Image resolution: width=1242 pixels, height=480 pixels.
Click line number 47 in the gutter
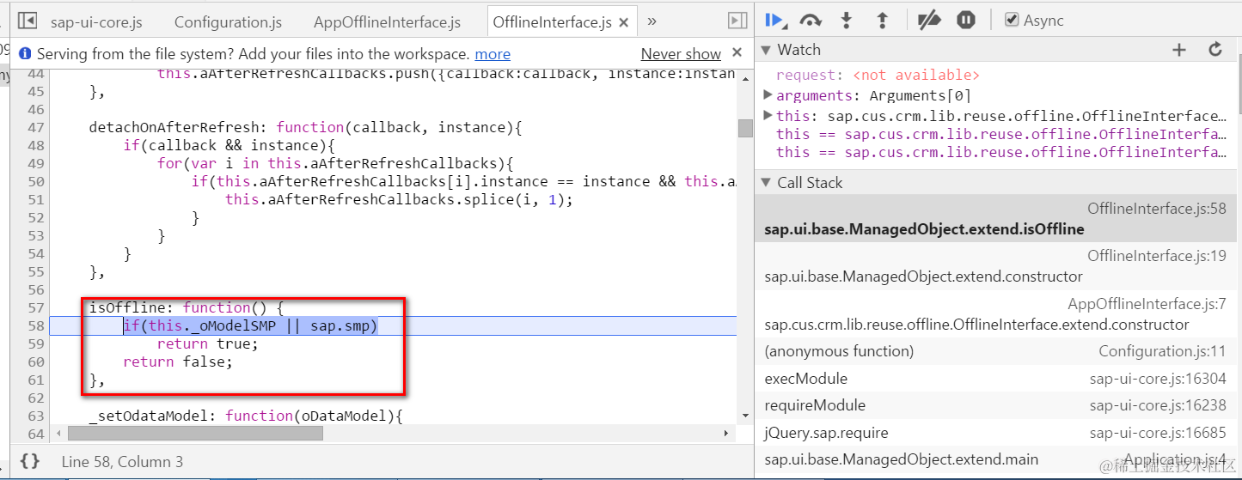(x=35, y=127)
